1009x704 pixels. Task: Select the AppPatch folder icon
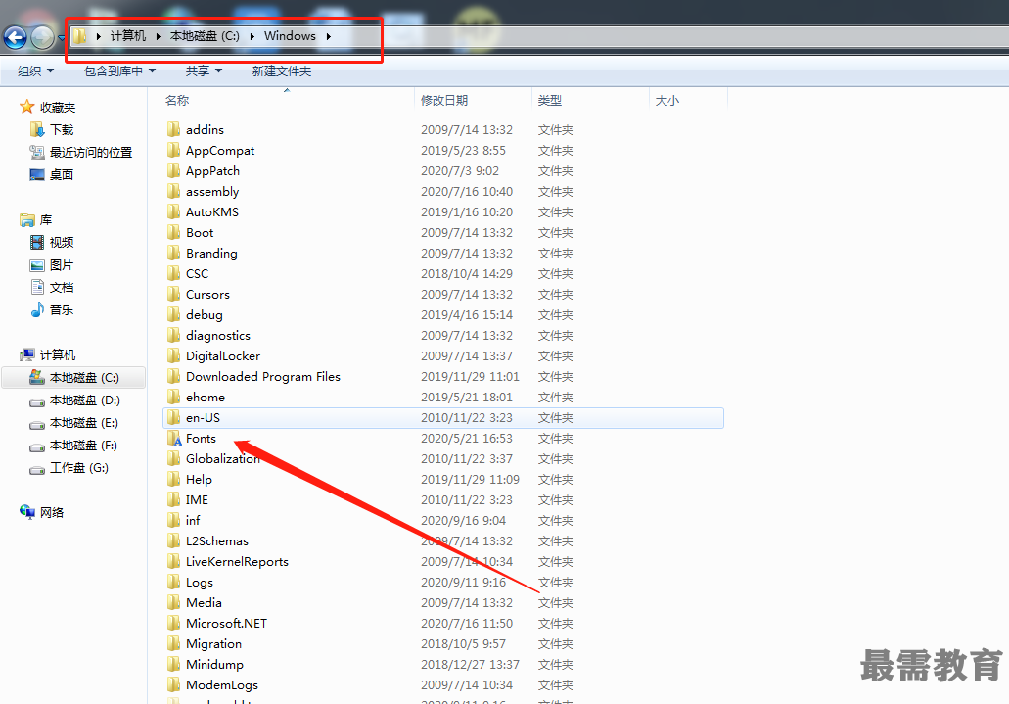[x=173, y=170]
